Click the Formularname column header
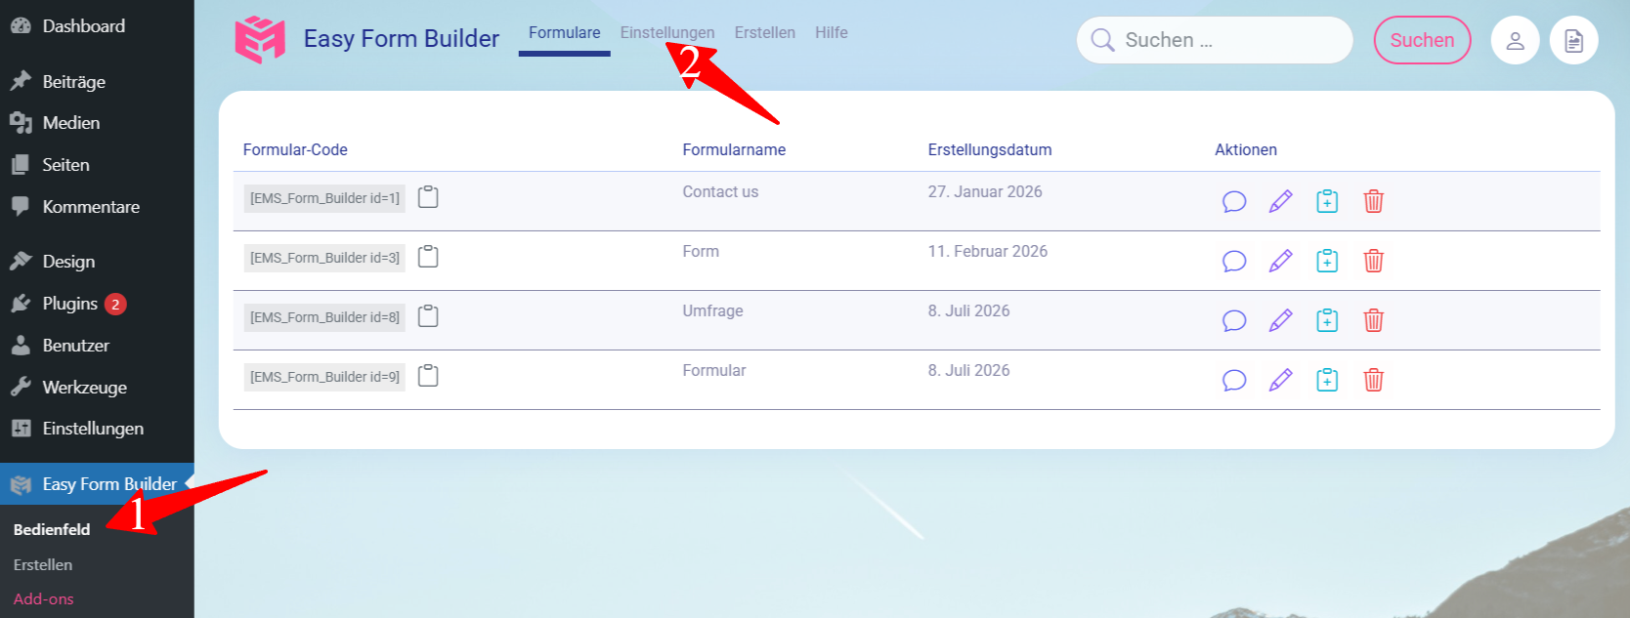Image resolution: width=1630 pixels, height=618 pixels. pyautogui.click(x=734, y=149)
